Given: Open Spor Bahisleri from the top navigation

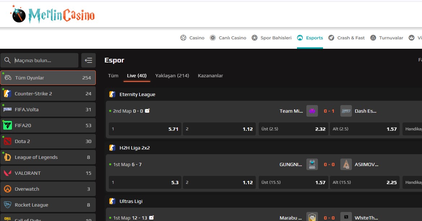Looking at the screenshot, I should pyautogui.click(x=272, y=38).
